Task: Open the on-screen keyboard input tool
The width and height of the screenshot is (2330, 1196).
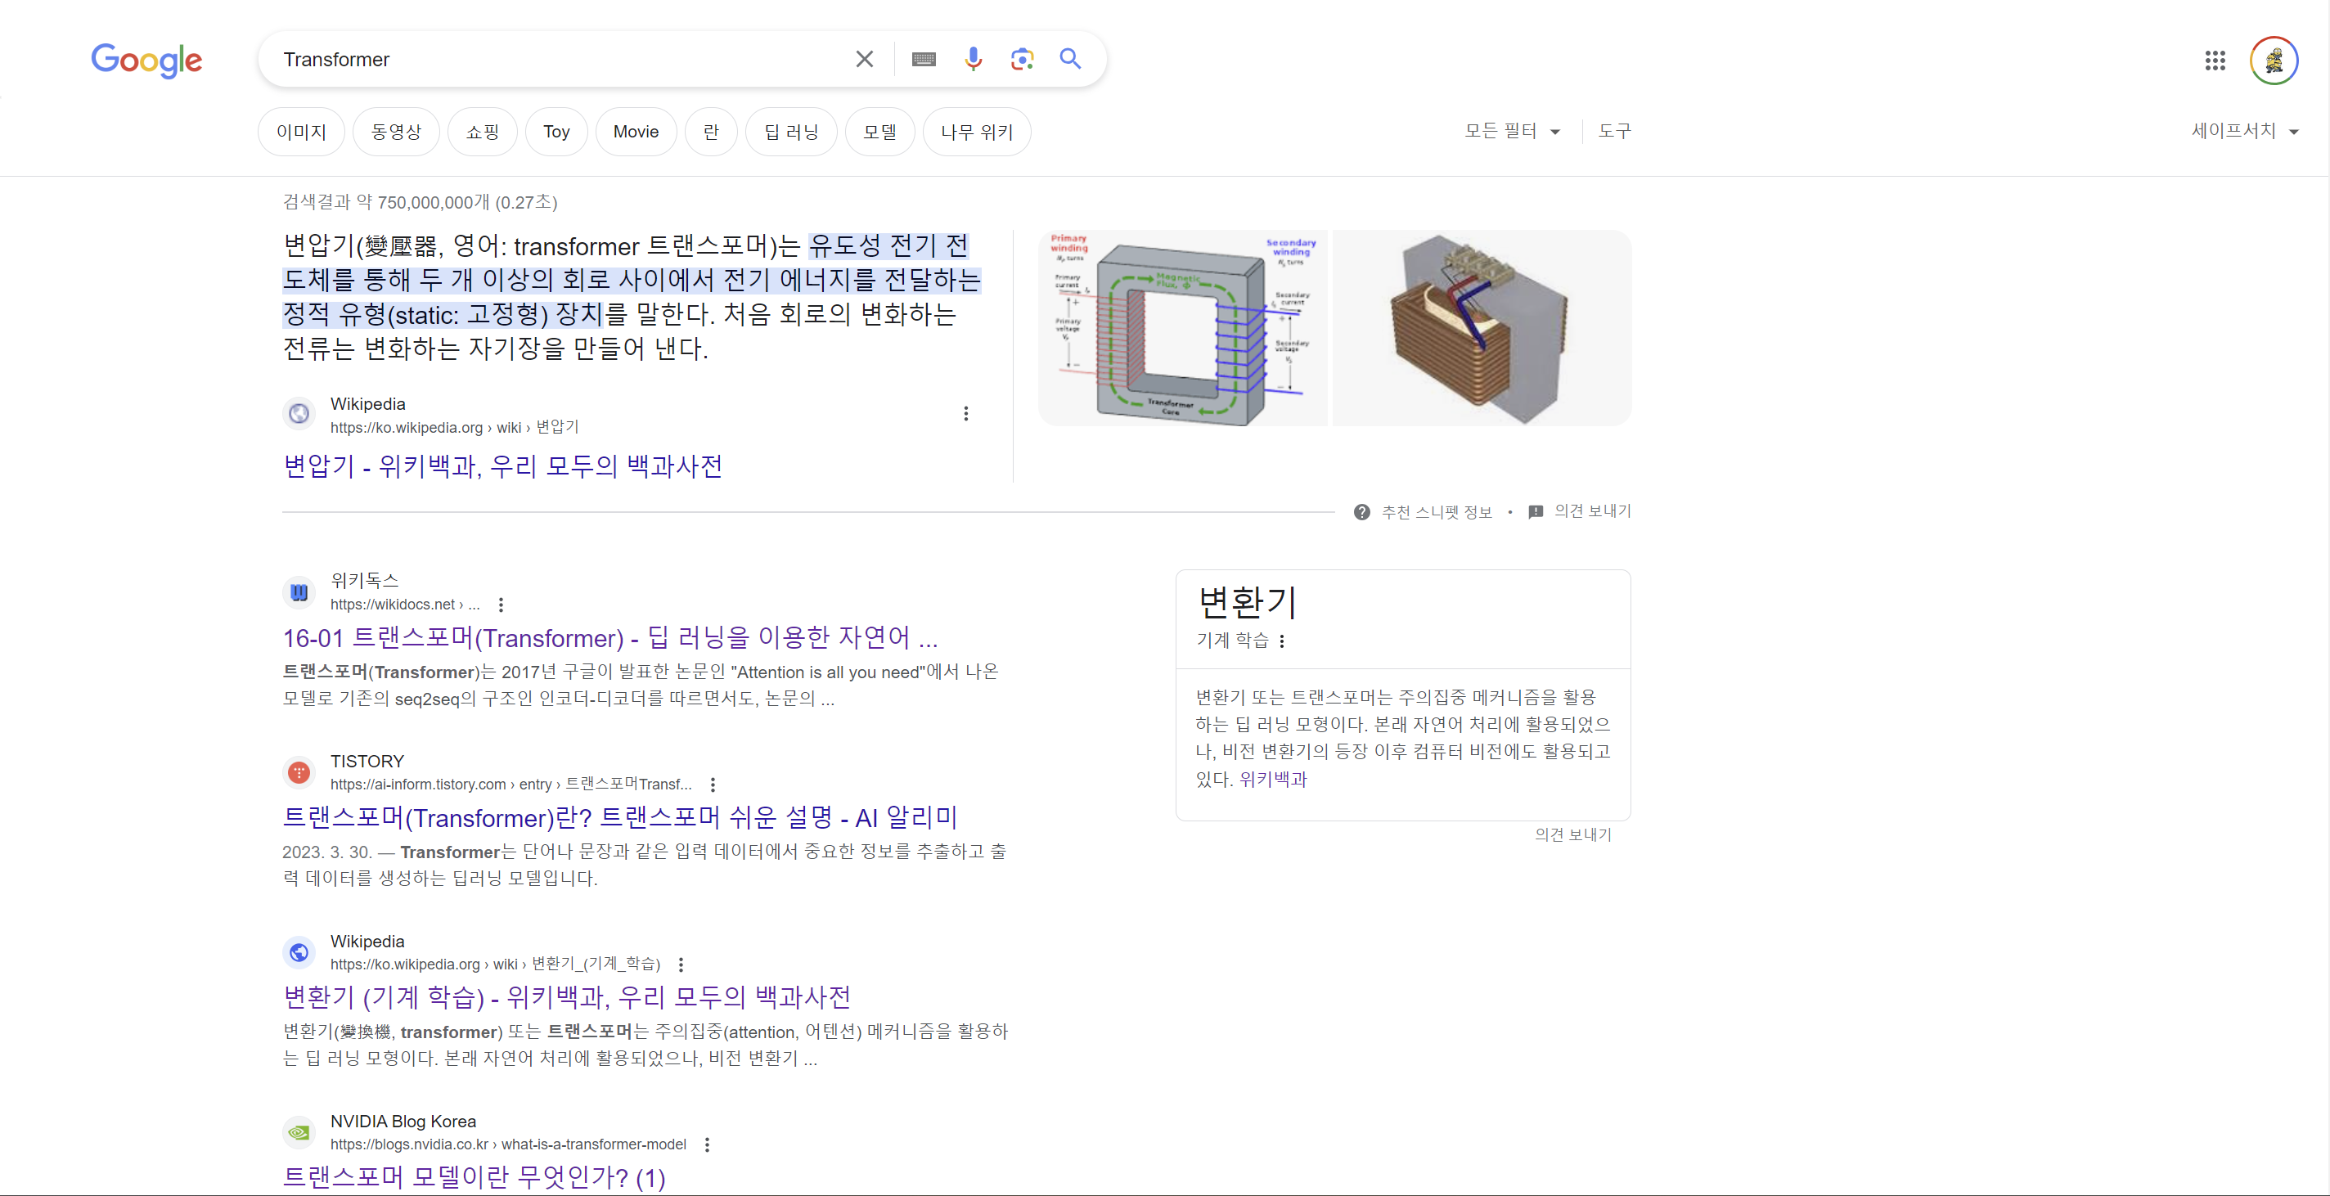Action: (924, 60)
